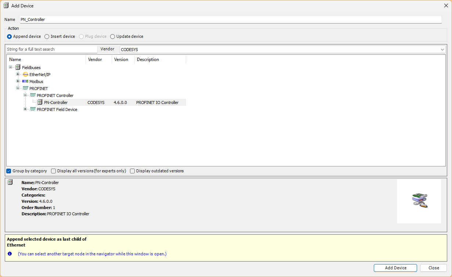Select the Update device radio button
This screenshot has height=277, width=452.
(x=112, y=37)
